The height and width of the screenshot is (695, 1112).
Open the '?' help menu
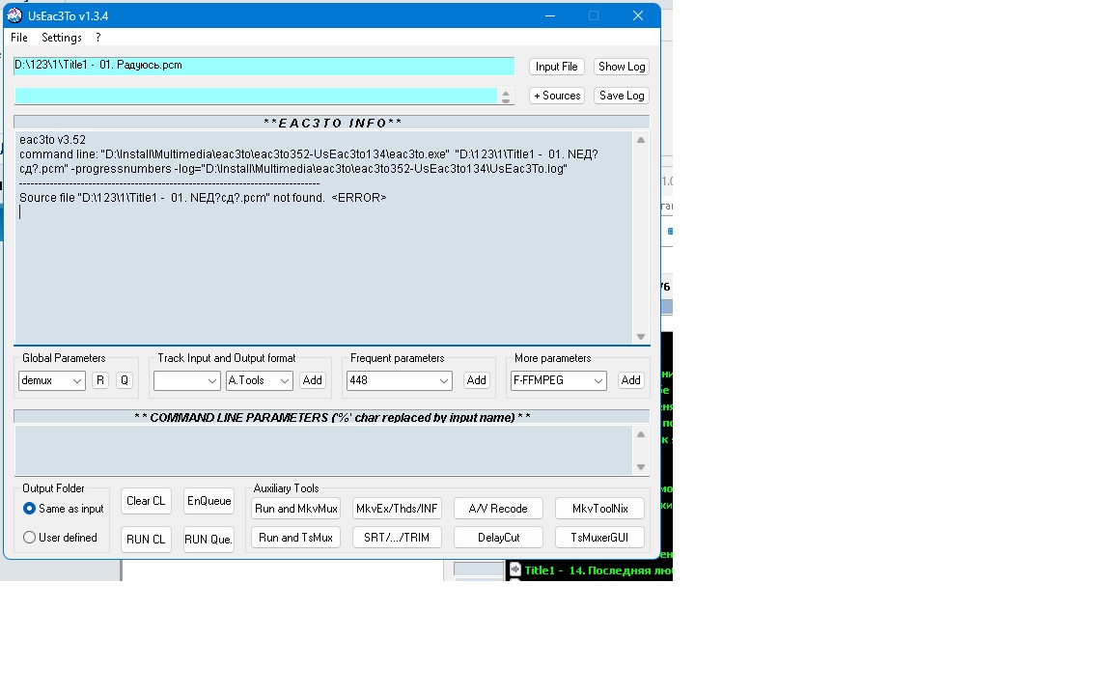(x=97, y=38)
